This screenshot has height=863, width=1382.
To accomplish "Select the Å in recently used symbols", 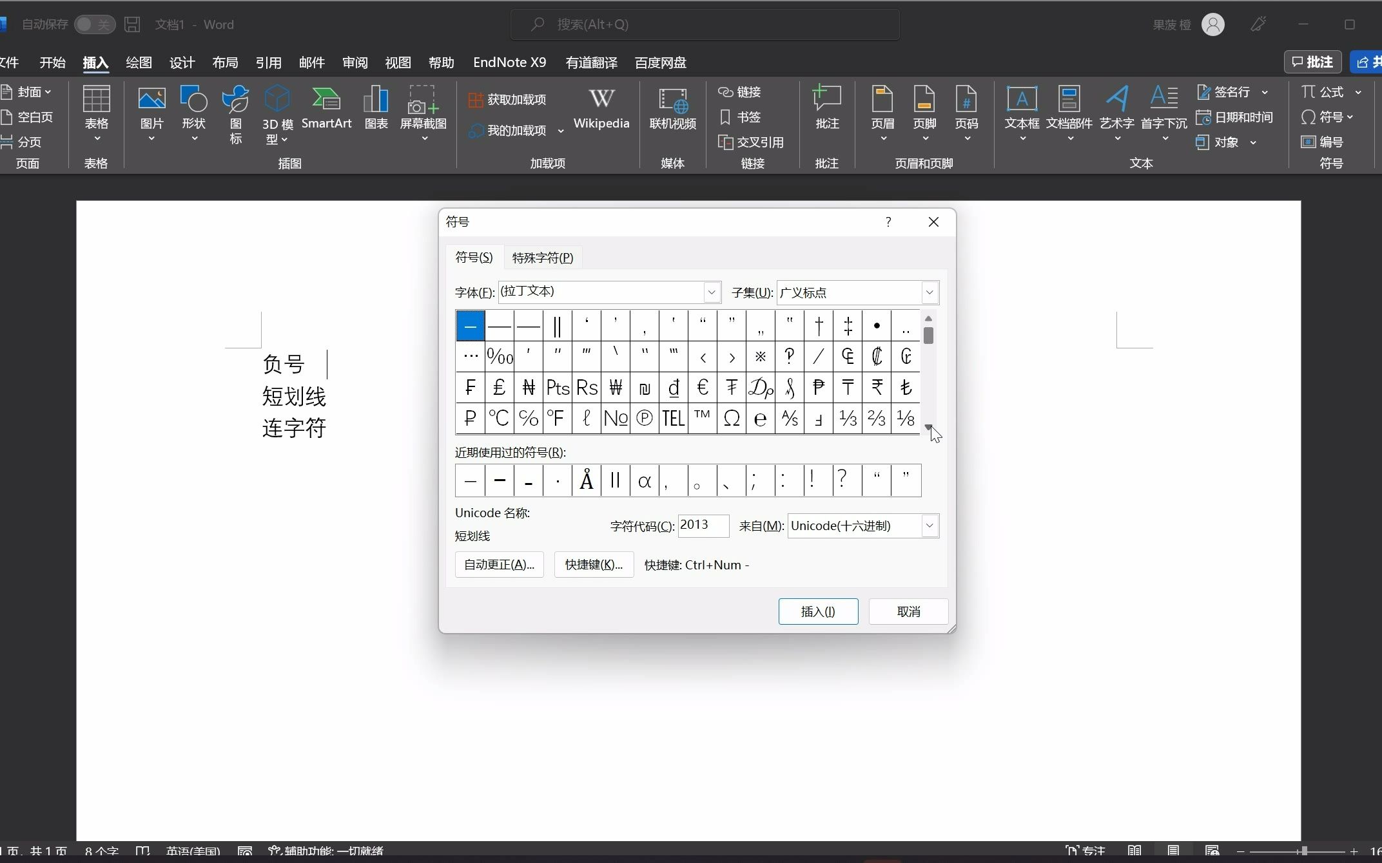I will pyautogui.click(x=586, y=480).
